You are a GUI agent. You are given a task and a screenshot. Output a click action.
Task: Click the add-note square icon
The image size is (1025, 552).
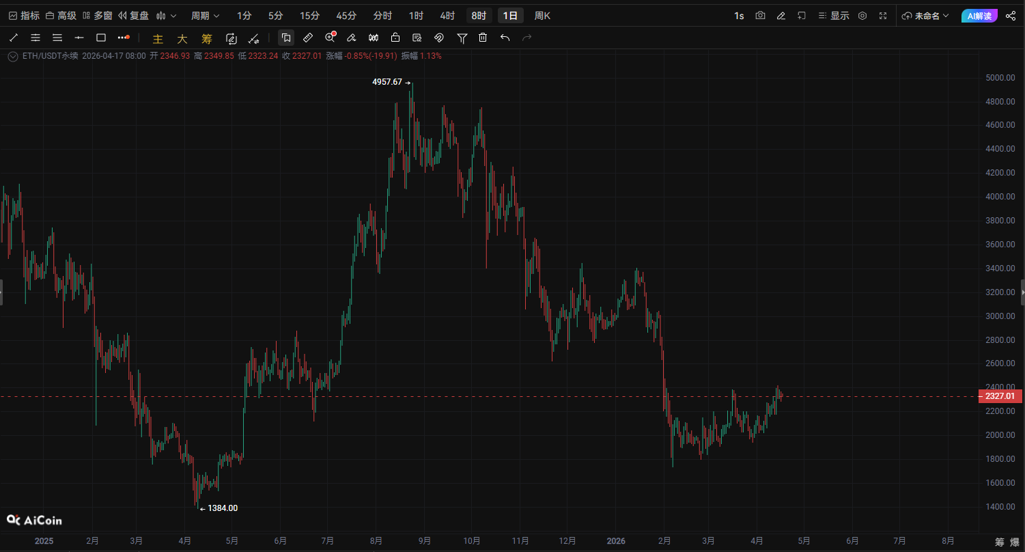802,16
